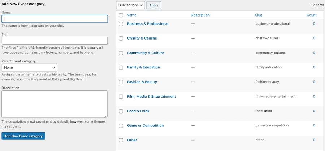
Task: Expand the Parent Event category dropdown
Action: point(30,68)
